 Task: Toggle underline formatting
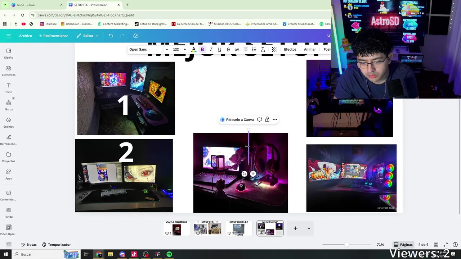220,49
